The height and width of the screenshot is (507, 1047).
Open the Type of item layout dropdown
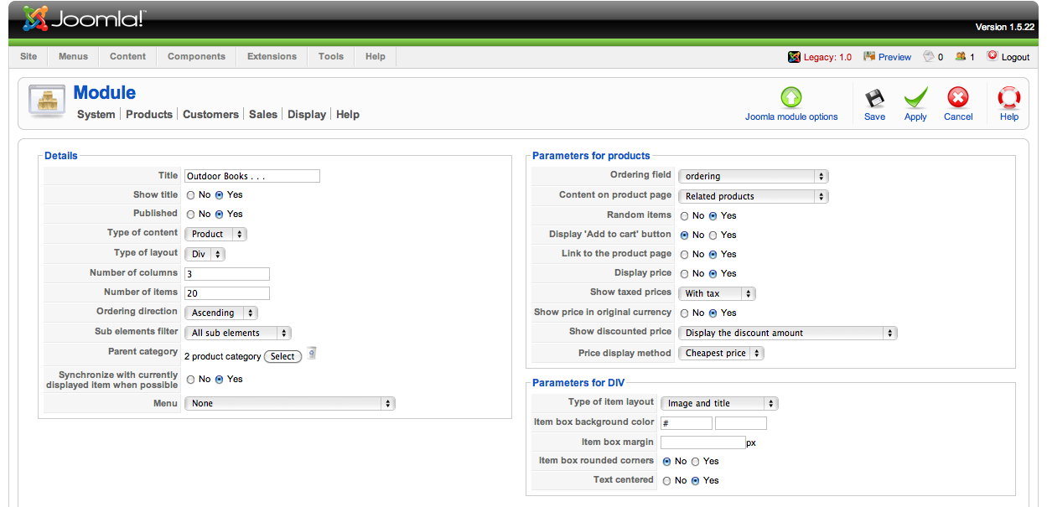pos(719,404)
